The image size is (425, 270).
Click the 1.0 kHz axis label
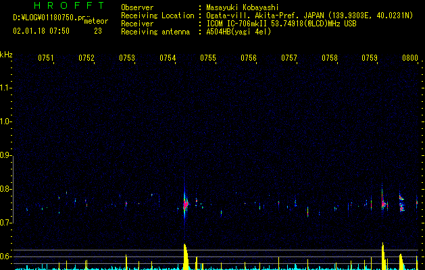(6, 122)
